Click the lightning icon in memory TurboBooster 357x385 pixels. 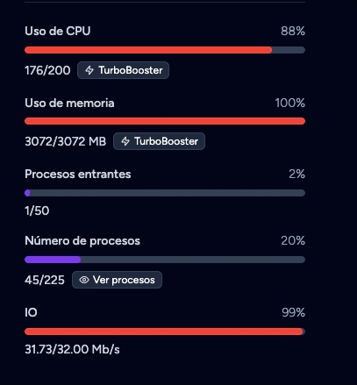[x=125, y=141]
